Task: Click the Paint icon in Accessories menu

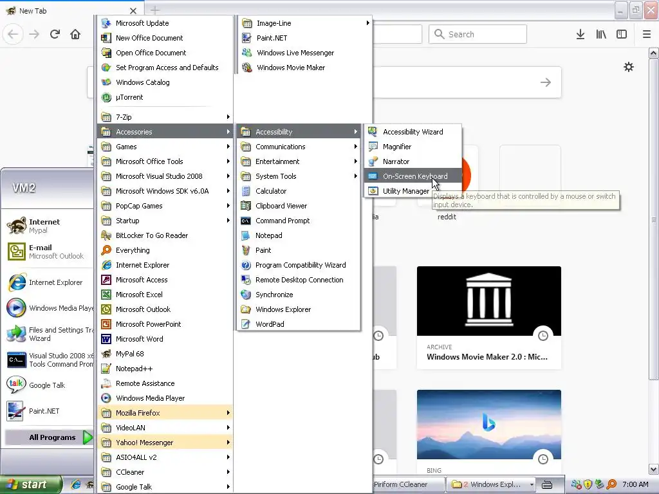Action: (x=246, y=250)
